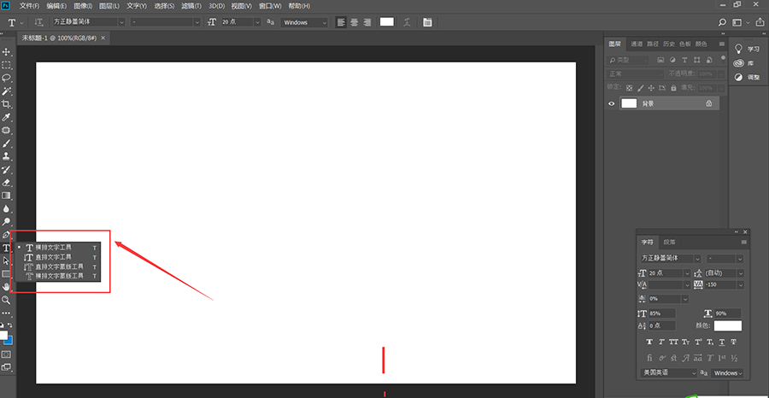Open leading (自动) dropdown in Character panel
This screenshot has width=769, height=398.
[740, 273]
